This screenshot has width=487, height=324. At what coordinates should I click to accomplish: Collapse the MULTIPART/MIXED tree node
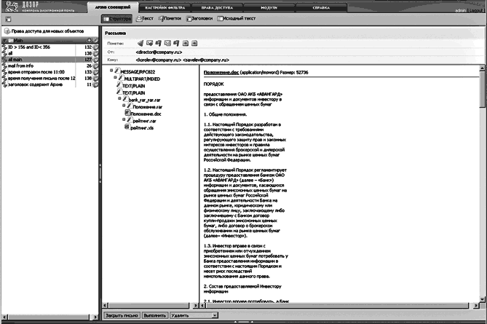pyautogui.click(x=115, y=77)
